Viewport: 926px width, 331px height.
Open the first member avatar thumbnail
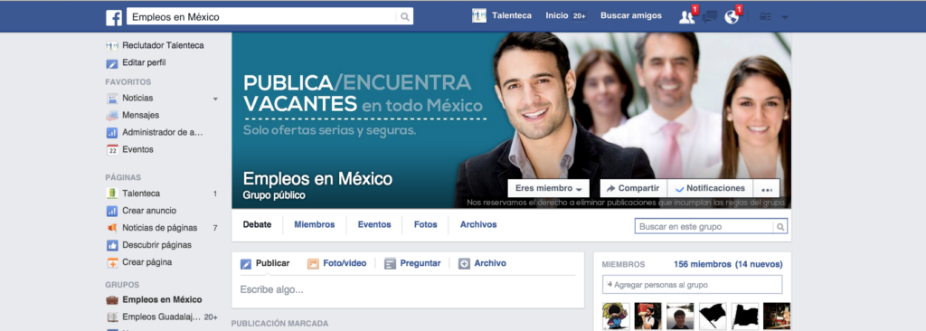click(x=616, y=316)
